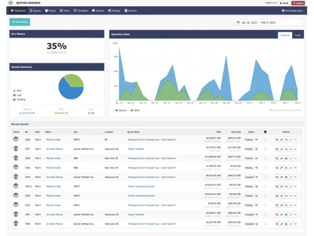Image resolution: width=314 pixels, height=236 pixels.
Task: Open the Pending status dropdown for quote 3557
Action: (251, 149)
